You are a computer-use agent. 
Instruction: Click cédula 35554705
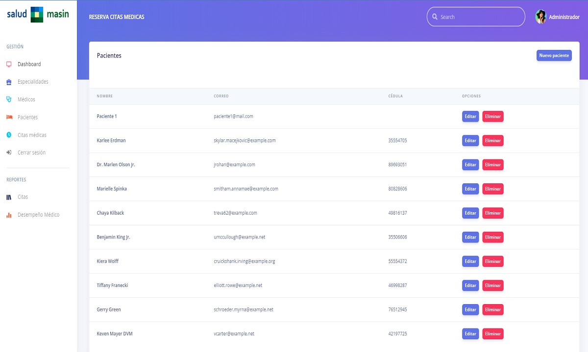[x=397, y=140]
